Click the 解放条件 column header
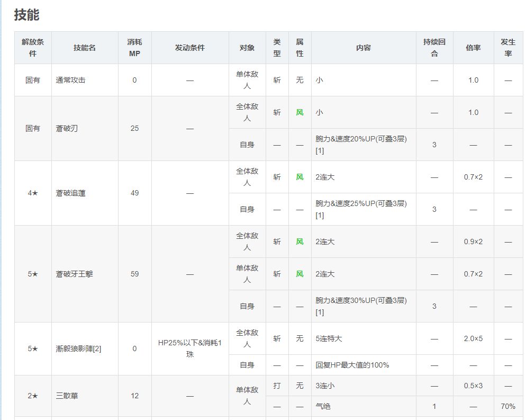 33,48
